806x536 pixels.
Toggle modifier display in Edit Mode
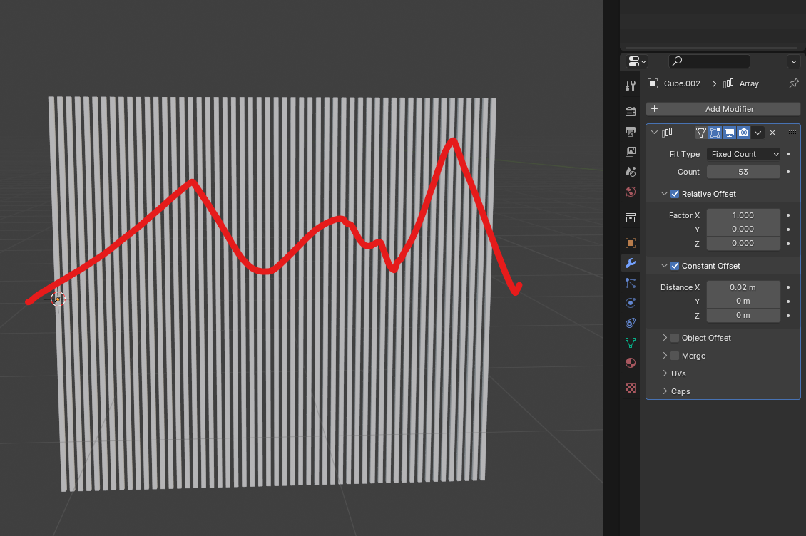tap(715, 133)
